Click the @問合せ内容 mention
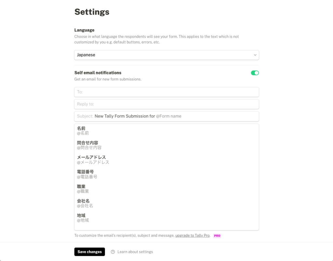The width and height of the screenshot is (333, 261). pos(89,148)
